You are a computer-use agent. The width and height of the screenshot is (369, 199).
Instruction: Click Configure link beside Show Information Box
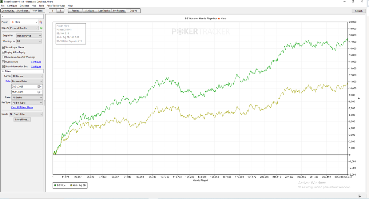click(36, 66)
